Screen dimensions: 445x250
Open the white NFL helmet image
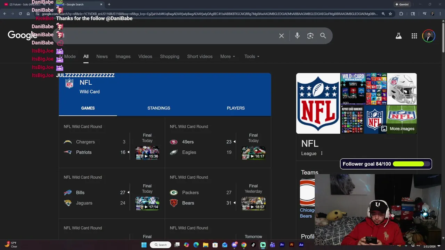402,89
